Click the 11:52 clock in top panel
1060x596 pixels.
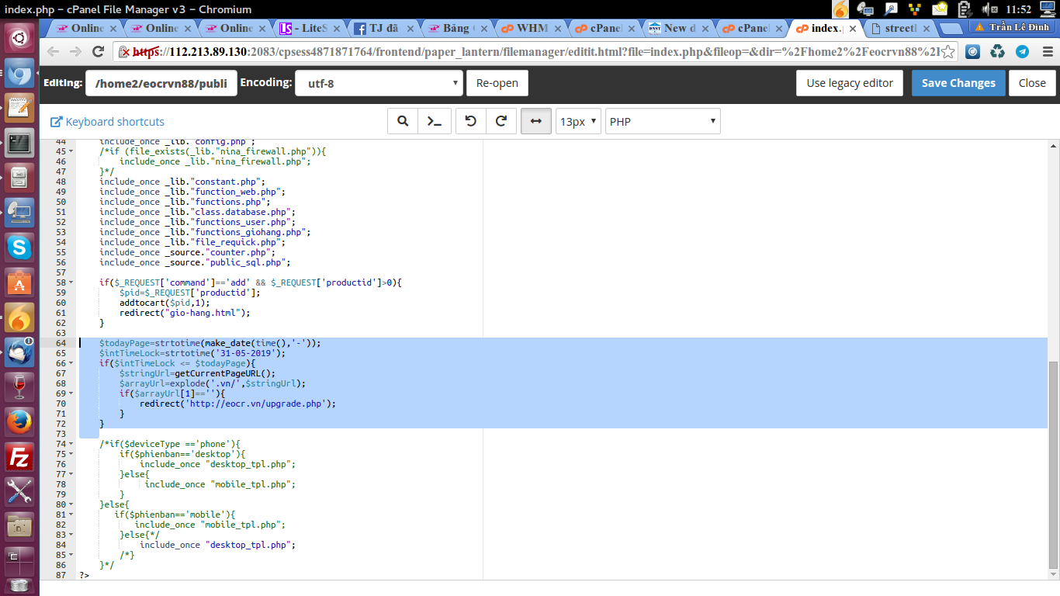(x=1018, y=9)
